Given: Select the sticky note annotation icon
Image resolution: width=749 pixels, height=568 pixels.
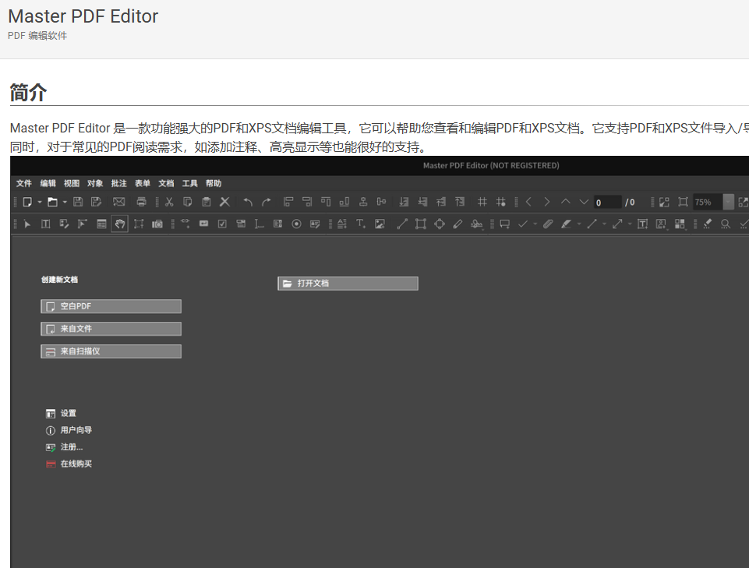Looking at the screenshot, I should tap(503, 224).
